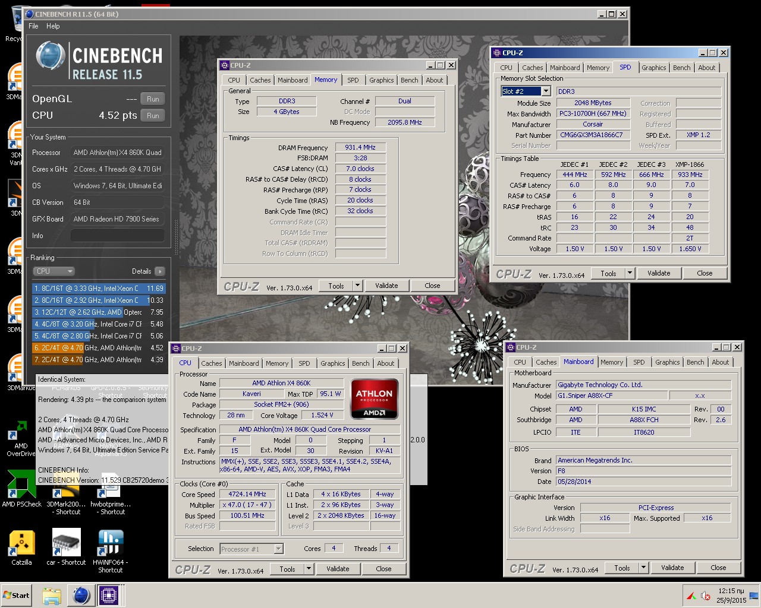Click the Cinebench logo sphere
Image resolution: width=761 pixels, height=608 pixels.
pyautogui.click(x=51, y=57)
